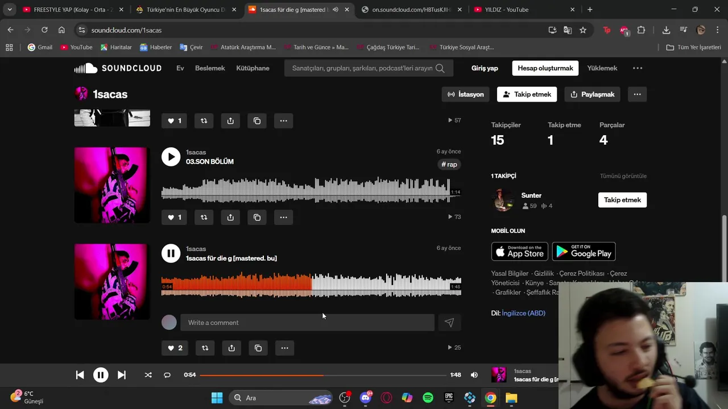Seek in the 03.SON BÖLÜM waveform
The width and height of the screenshot is (728, 409).
(x=311, y=190)
